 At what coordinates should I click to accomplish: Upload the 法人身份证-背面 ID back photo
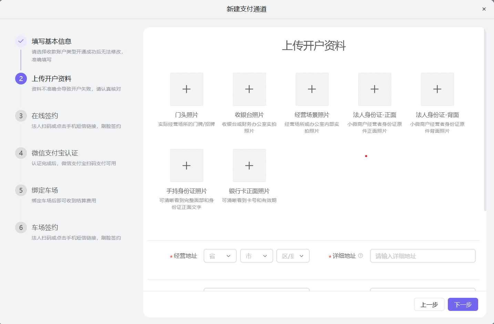pyautogui.click(x=437, y=89)
